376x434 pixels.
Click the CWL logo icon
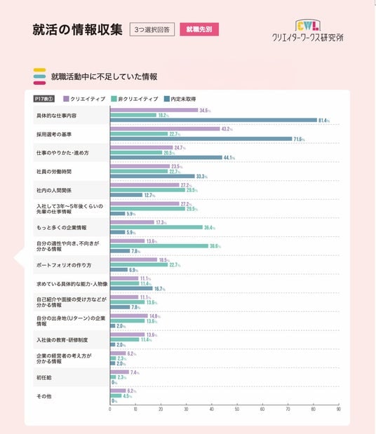[308, 25]
